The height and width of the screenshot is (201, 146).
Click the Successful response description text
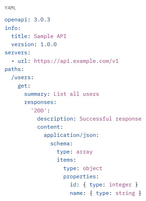(x=110, y=119)
